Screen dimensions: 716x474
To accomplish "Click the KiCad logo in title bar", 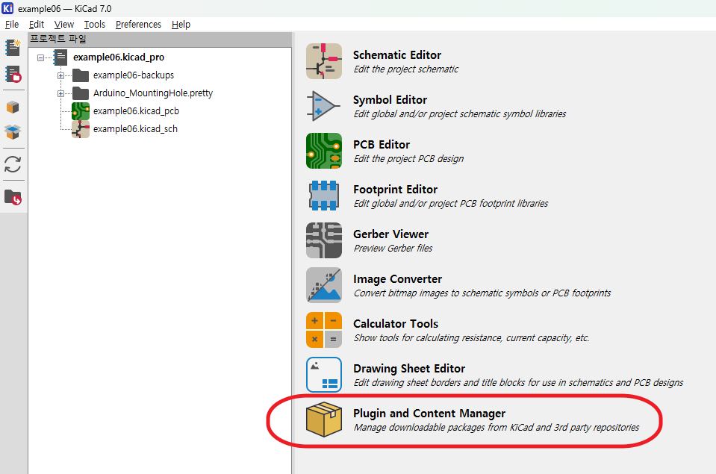I will (x=7, y=8).
